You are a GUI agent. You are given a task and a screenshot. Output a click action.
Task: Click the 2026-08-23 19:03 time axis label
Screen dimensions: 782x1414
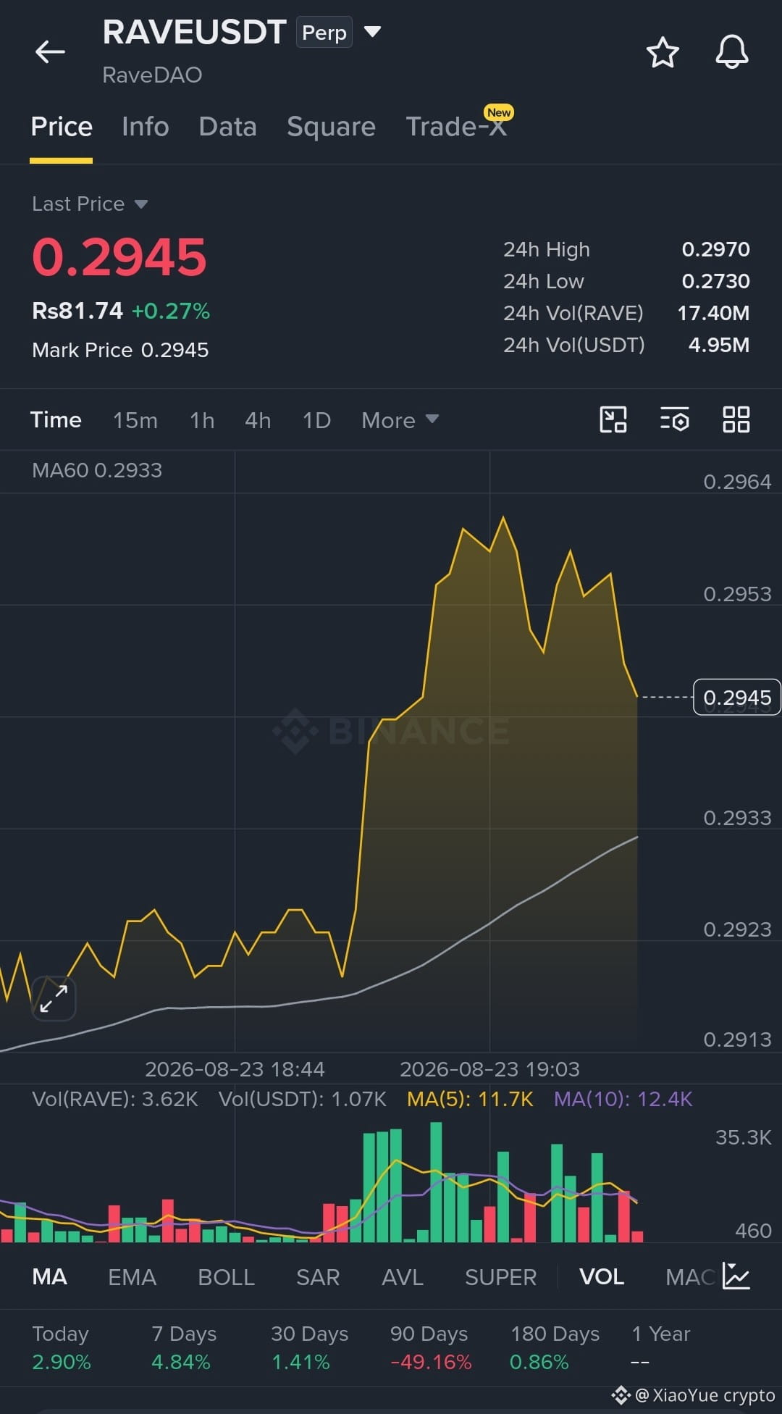[x=489, y=1069]
